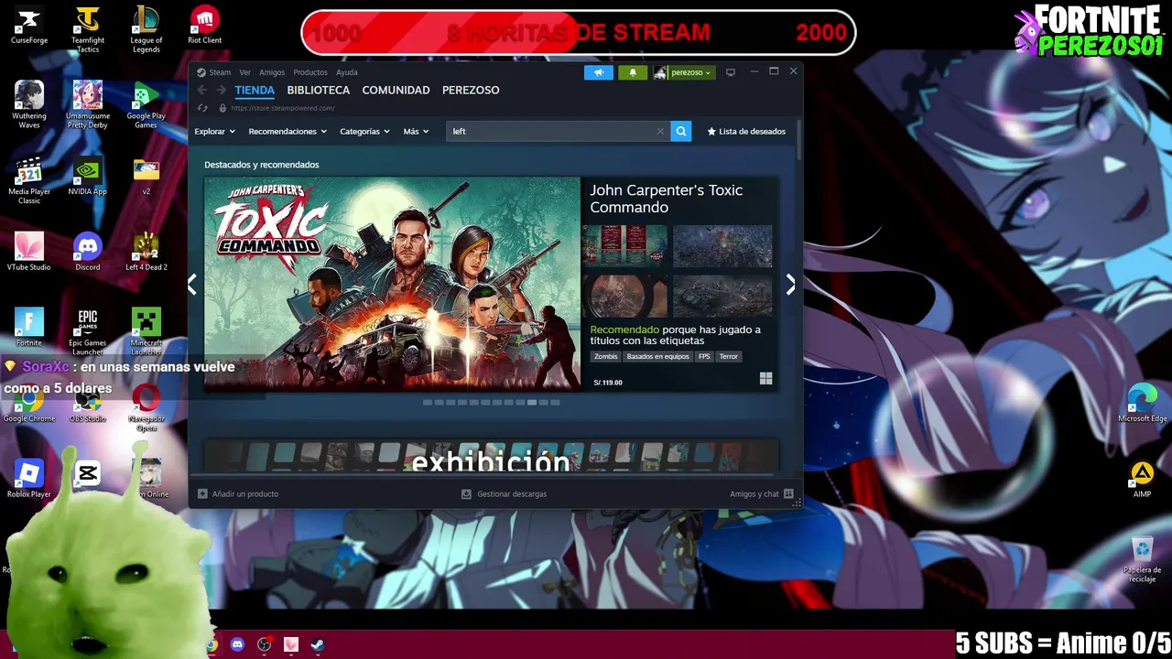Viewport: 1172px width, 659px height.
Task: Select Left 4 Dead 2 desktop icon
Action: (x=146, y=252)
